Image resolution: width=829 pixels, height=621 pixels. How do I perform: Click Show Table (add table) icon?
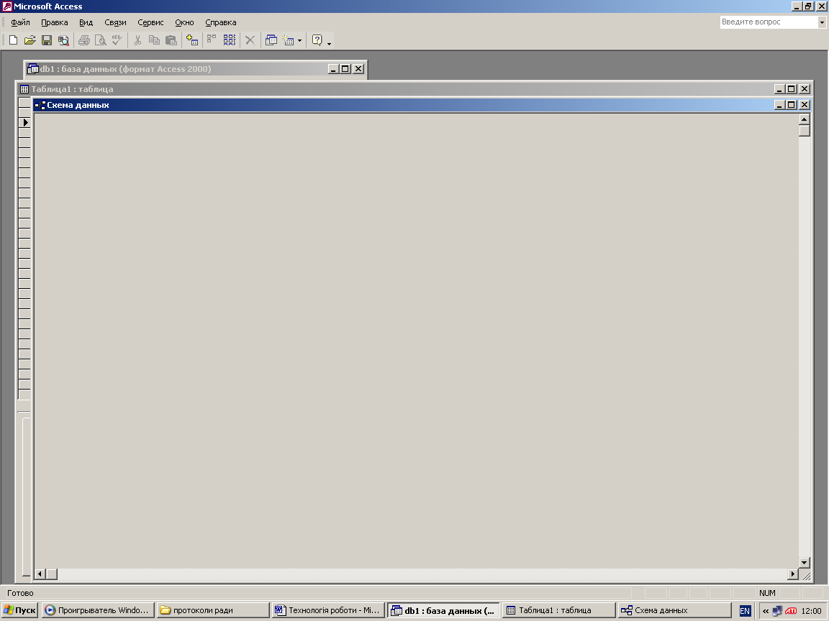point(192,40)
